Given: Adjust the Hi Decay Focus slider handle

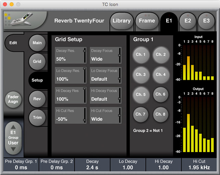Looking at the screenshot, I should [x=120, y=99].
